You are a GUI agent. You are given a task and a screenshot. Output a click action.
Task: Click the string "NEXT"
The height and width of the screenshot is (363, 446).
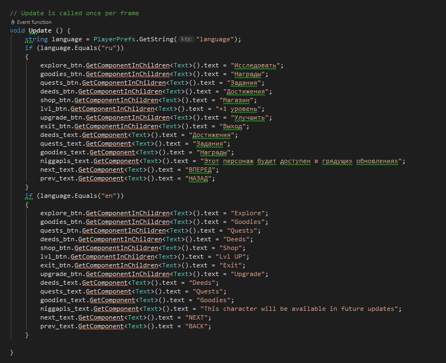tap(196, 317)
